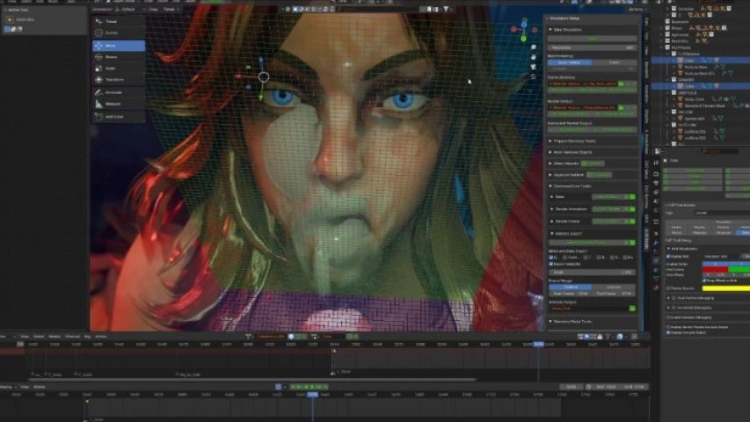This screenshot has width=750, height=422.
Task: Open the Modifiers wrench tab in properties editor
Action: pos(656,243)
